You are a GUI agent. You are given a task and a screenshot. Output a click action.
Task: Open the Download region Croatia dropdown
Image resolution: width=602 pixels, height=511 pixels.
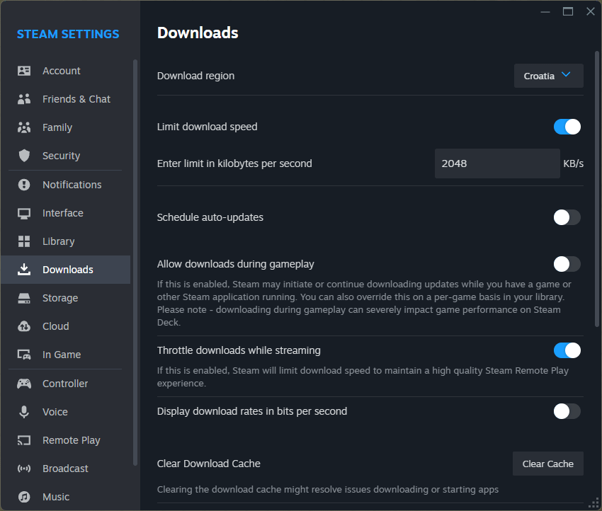[549, 76]
